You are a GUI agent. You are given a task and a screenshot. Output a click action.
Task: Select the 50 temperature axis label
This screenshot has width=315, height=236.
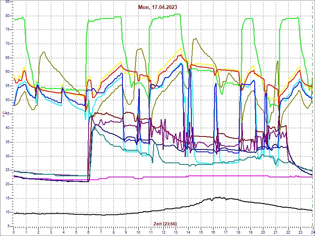[x=7, y=100]
